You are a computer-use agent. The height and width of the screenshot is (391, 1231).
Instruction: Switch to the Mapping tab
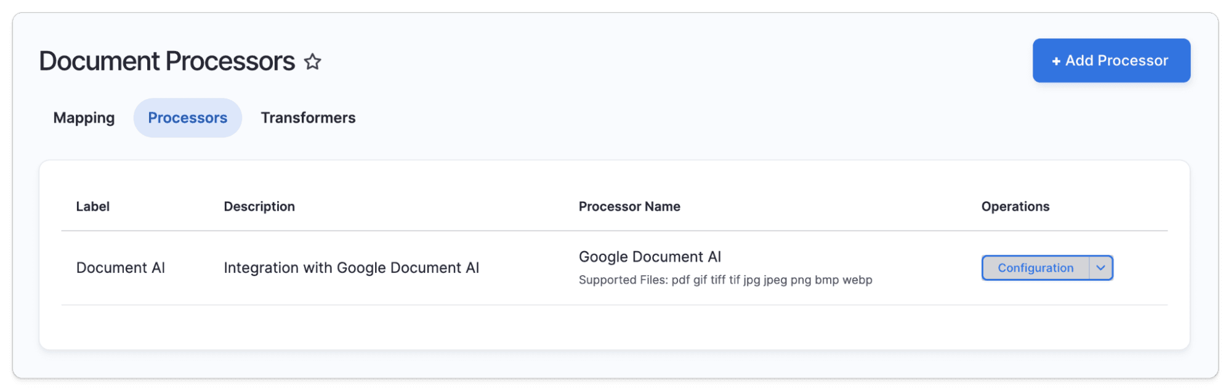point(84,118)
